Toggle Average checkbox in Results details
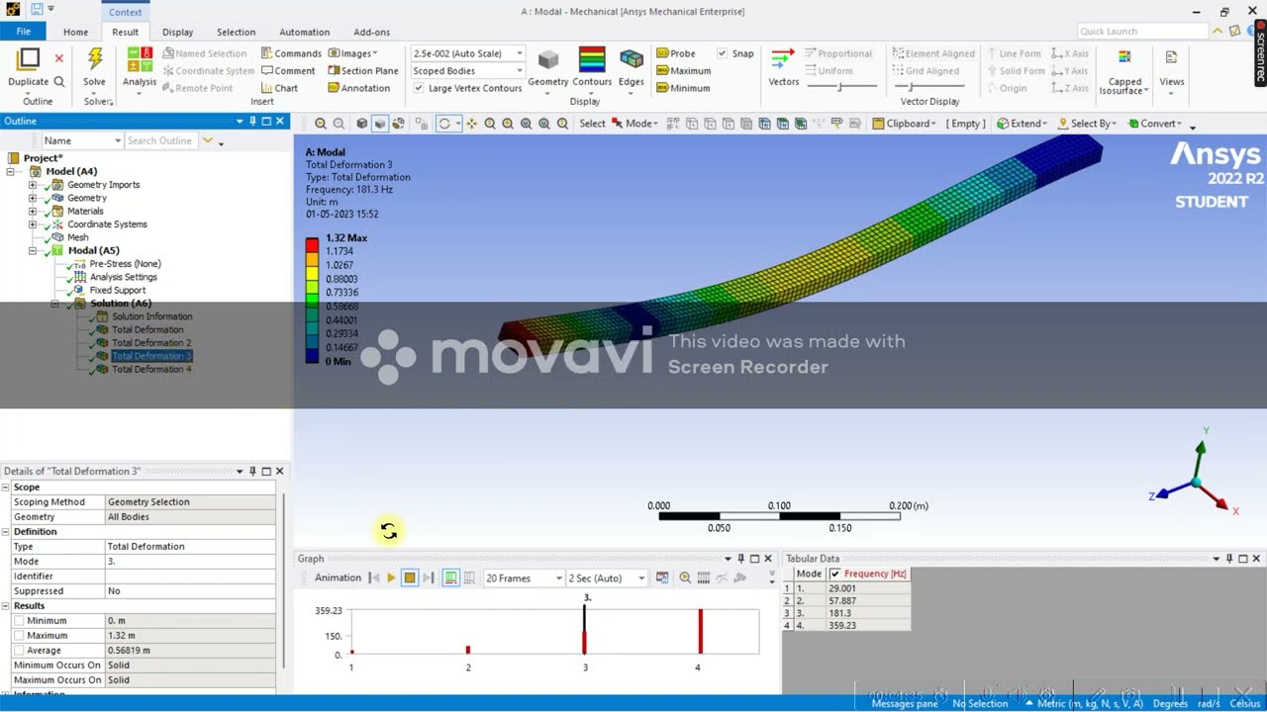Viewport: 1267px width, 712px height. tap(18, 650)
